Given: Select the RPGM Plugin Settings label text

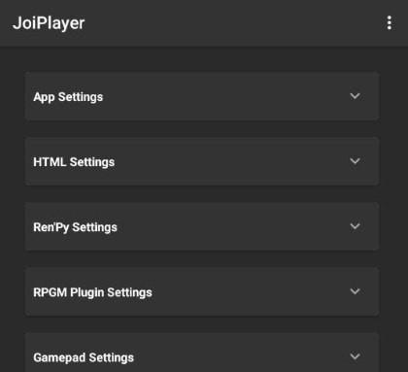Looking at the screenshot, I should [92, 292].
